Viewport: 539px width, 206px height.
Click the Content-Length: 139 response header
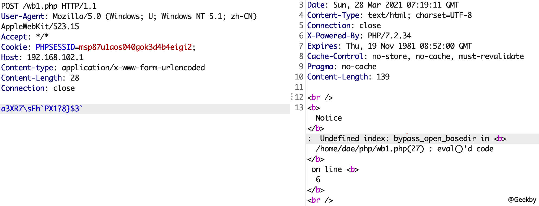348,77
